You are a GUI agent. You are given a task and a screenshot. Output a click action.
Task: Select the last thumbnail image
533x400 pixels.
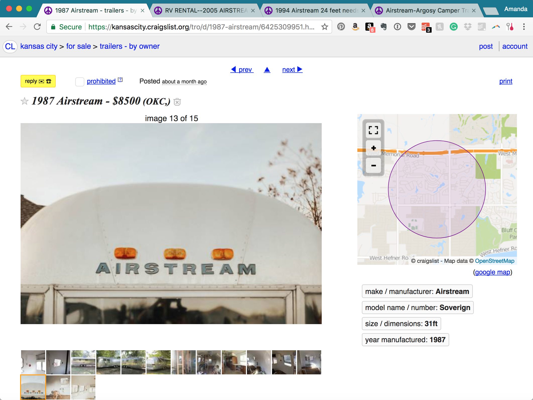tap(83, 388)
